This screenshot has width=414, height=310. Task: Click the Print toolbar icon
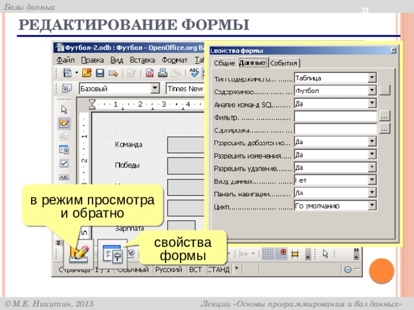point(162,73)
